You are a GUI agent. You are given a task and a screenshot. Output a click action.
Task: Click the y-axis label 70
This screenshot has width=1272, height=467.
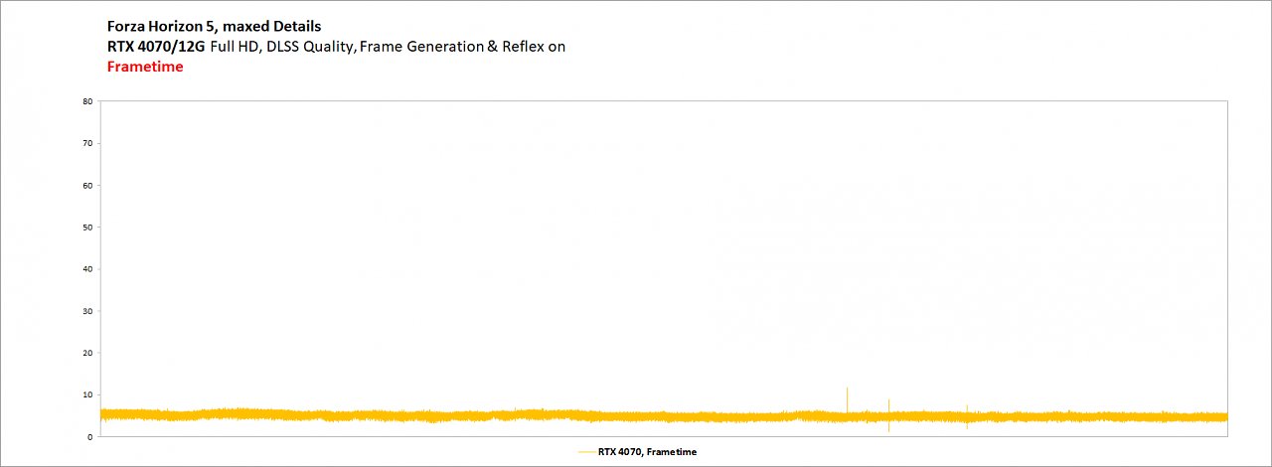point(88,143)
